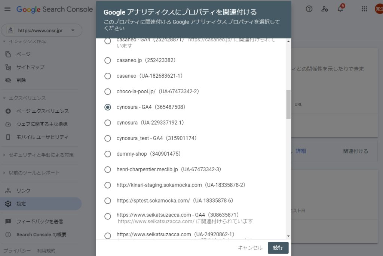Open the 設定 menu item

coord(41,204)
